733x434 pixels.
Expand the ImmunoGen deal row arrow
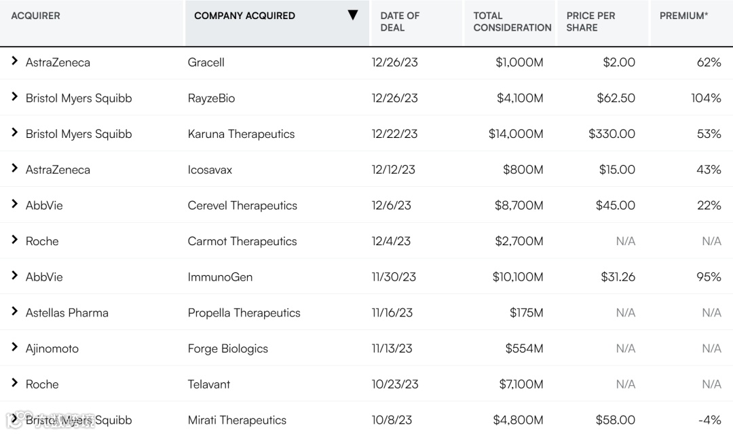(14, 276)
